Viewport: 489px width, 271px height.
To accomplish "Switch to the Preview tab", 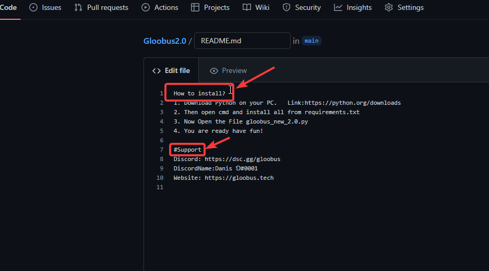I will 228,71.
